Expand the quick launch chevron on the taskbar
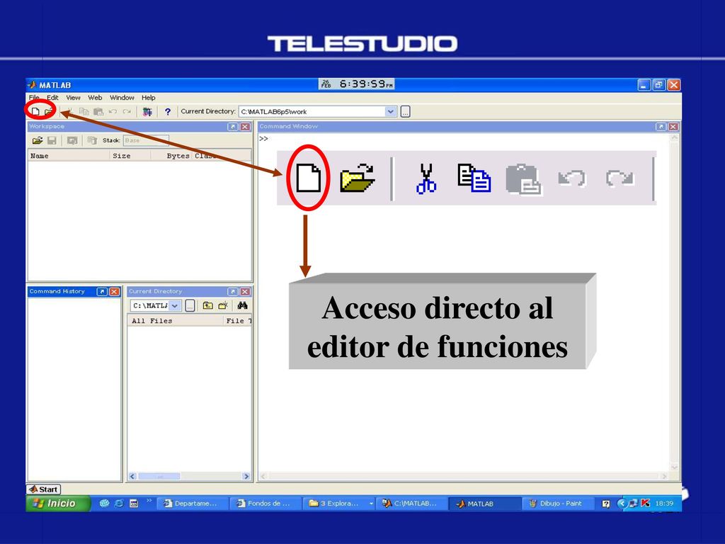Image resolution: width=725 pixels, height=544 pixels. click(149, 501)
